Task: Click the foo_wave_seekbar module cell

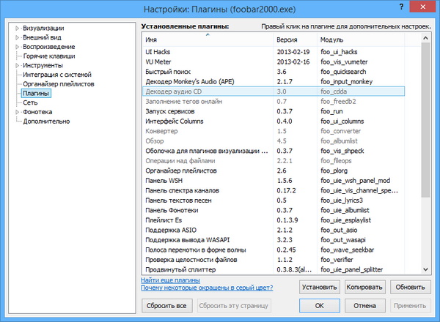Action: 348,250
